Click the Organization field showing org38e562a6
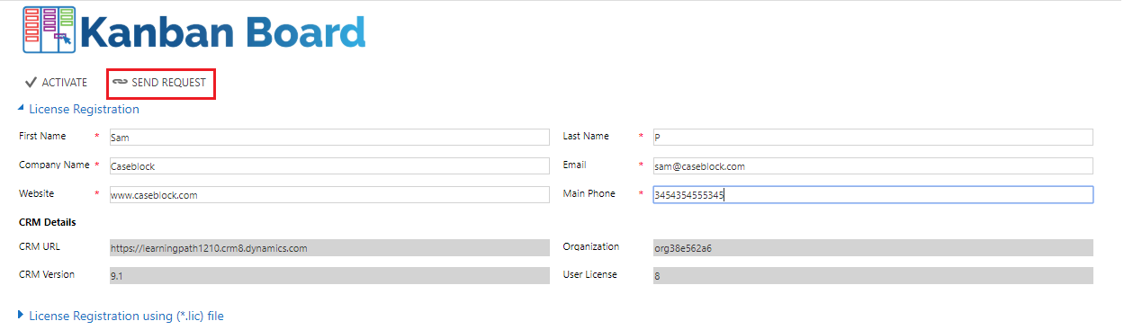1124x330 pixels. [x=872, y=248]
